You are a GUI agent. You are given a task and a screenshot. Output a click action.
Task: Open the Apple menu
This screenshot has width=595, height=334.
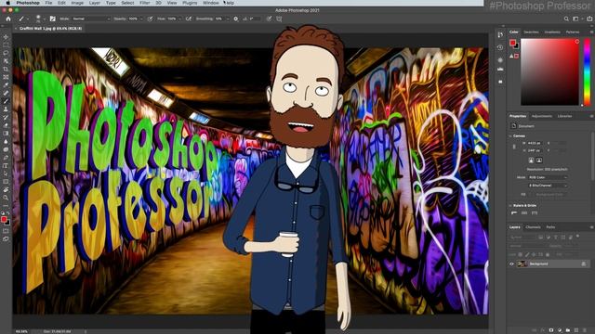(8, 3)
